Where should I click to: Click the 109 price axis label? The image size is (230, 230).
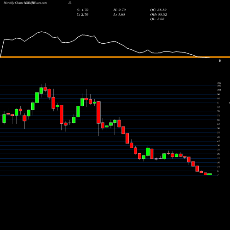coord(219,83)
